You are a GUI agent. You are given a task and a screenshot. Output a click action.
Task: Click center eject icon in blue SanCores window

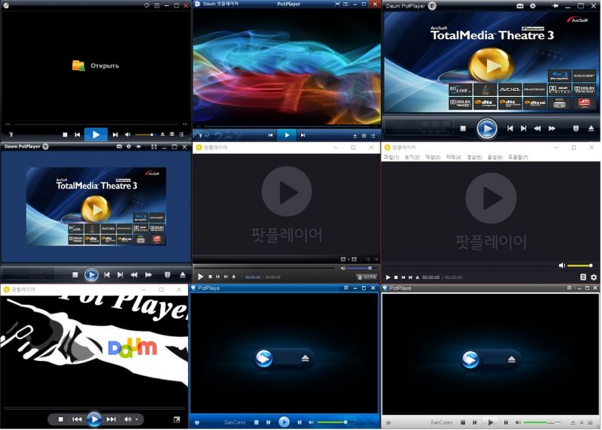306,359
